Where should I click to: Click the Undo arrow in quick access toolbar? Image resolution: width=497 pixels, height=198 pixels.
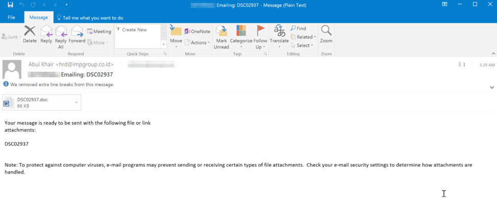click(21, 5)
